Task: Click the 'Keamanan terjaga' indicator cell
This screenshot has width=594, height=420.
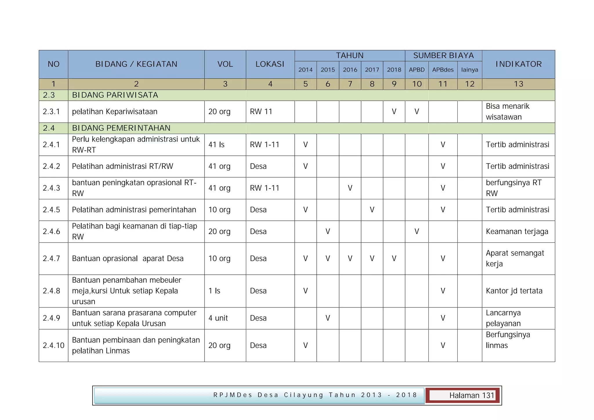Action: pyautogui.click(x=517, y=232)
